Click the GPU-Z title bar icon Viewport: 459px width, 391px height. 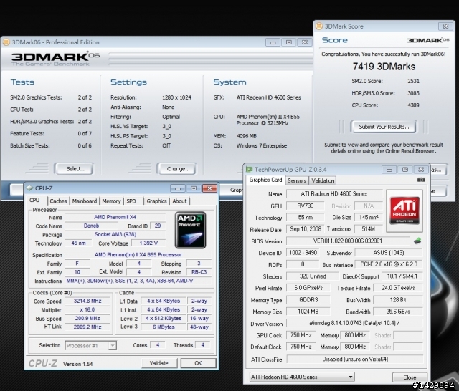[x=249, y=170]
